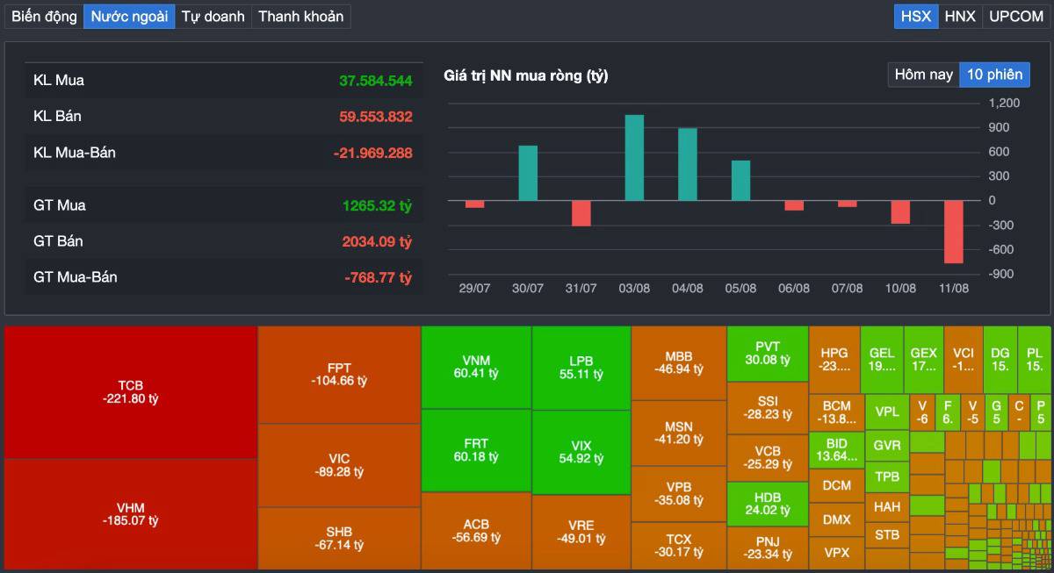Open the DCM treemap tile
The width and height of the screenshot is (1054, 573).
[x=836, y=485]
